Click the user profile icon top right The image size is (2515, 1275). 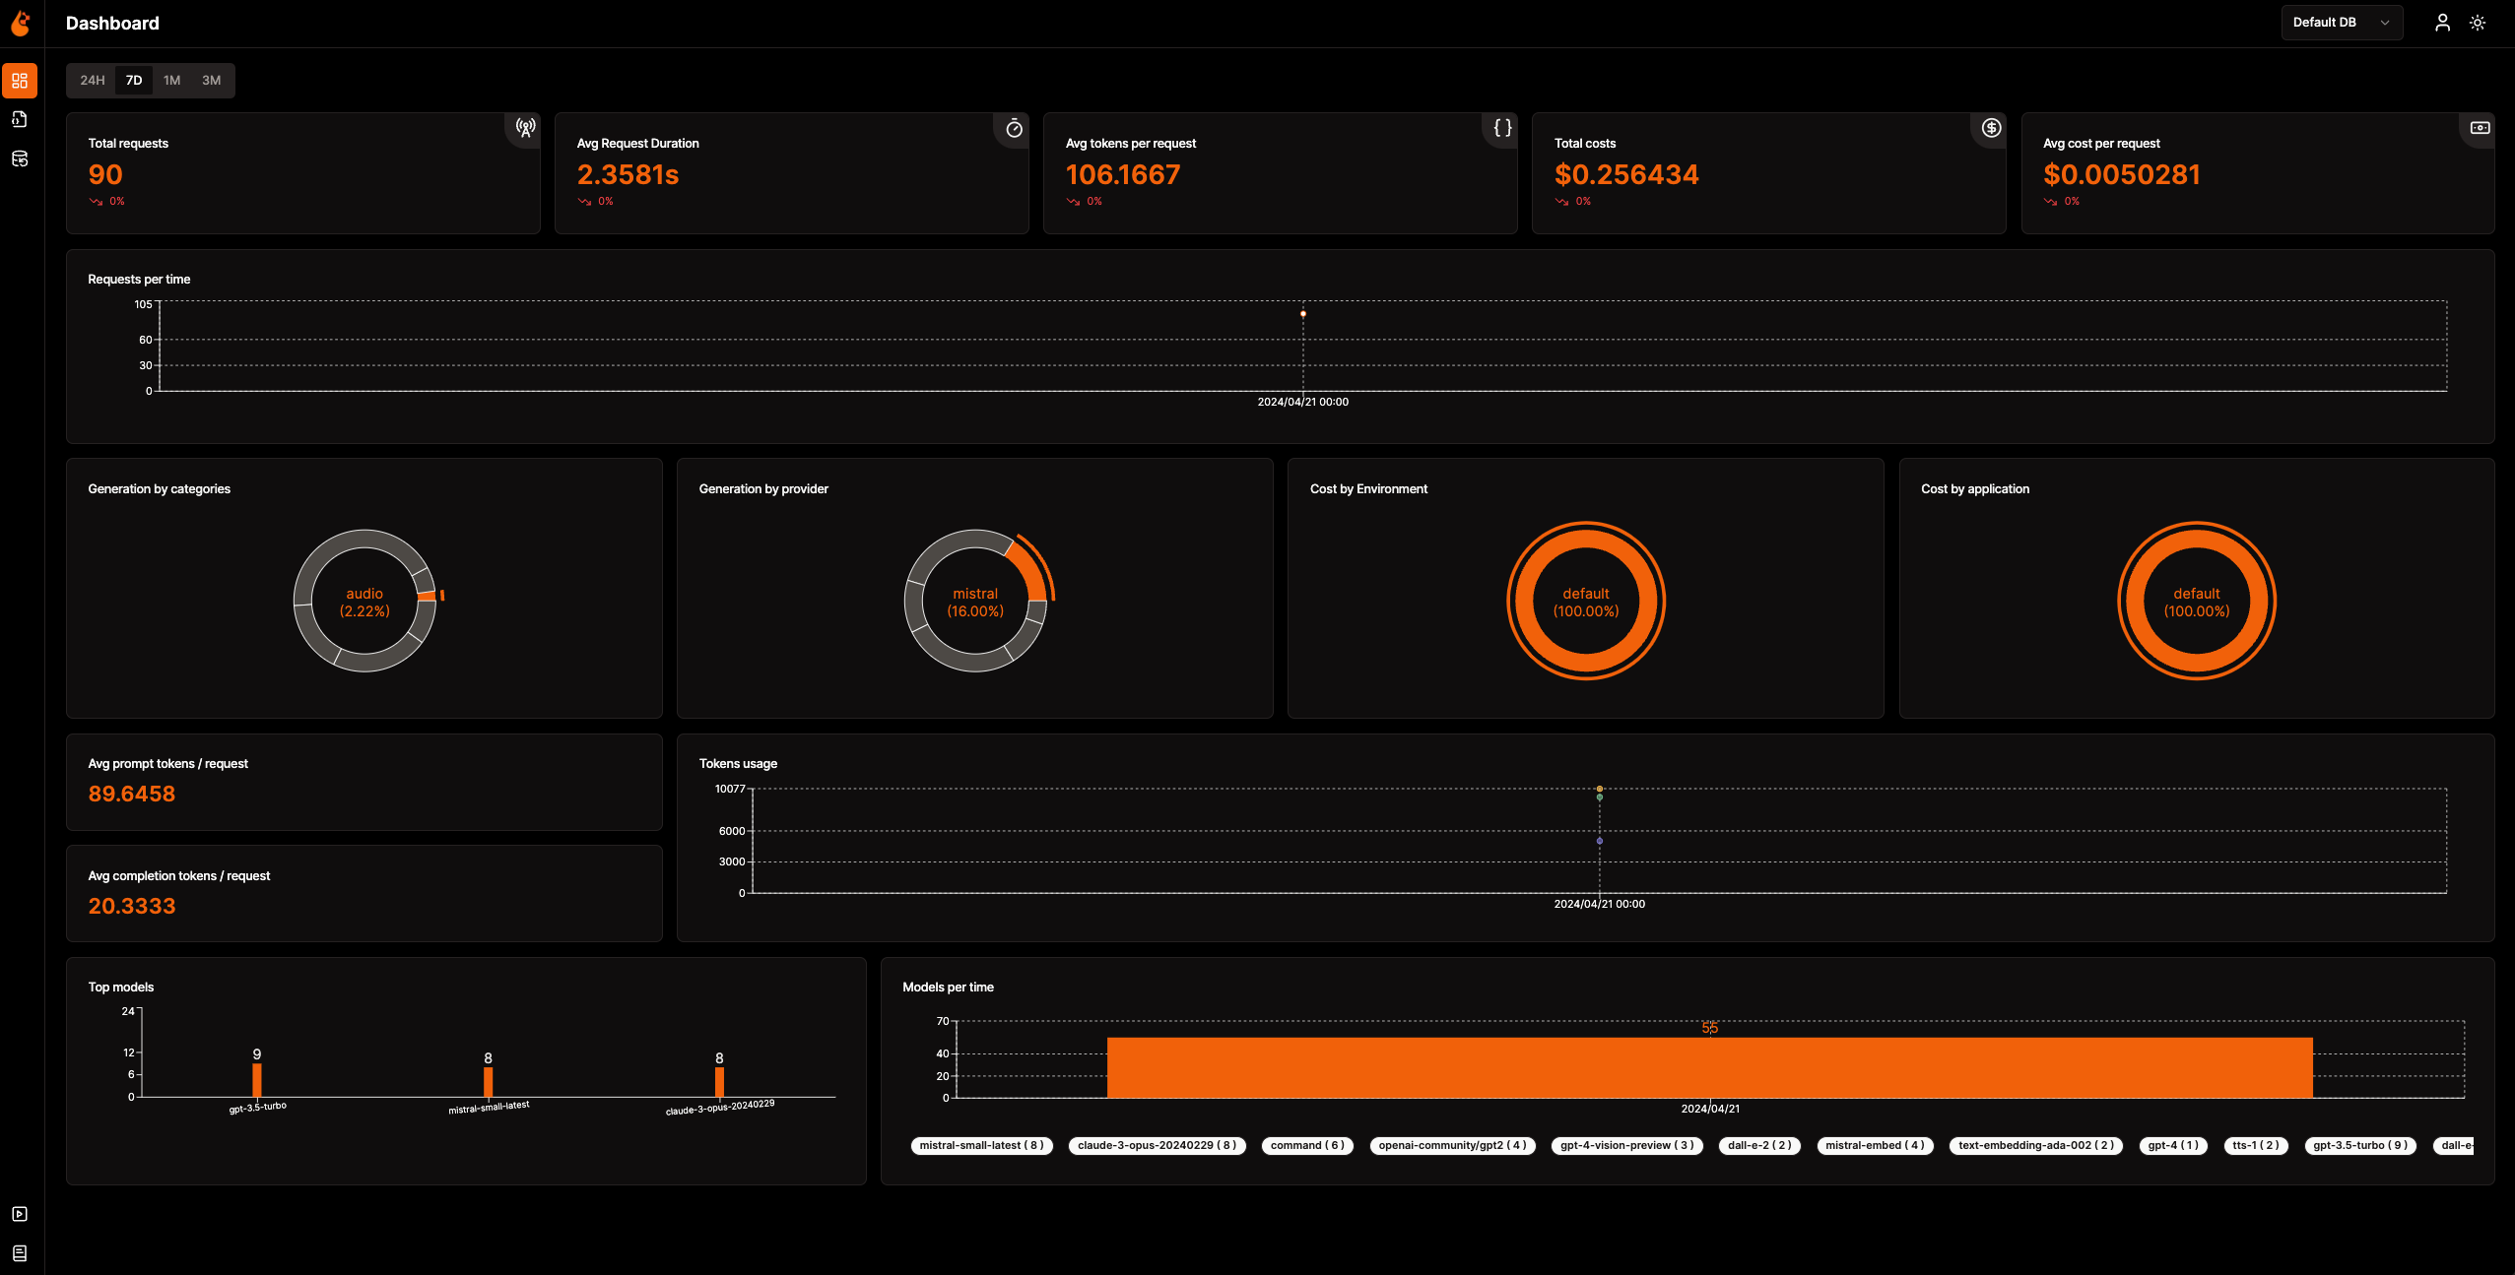pos(2442,21)
